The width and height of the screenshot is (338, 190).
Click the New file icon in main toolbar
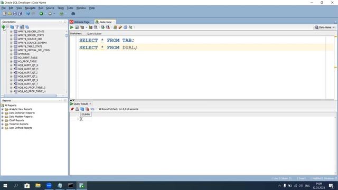[5, 14]
